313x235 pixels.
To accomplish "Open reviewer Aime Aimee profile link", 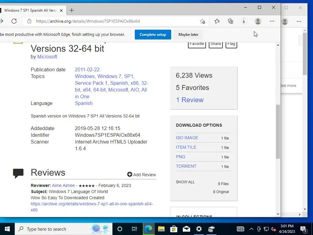I will point(63,185).
